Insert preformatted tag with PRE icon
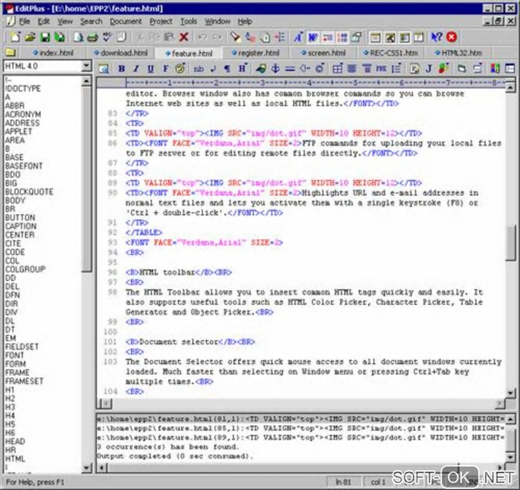The image size is (520, 490). click(x=381, y=69)
